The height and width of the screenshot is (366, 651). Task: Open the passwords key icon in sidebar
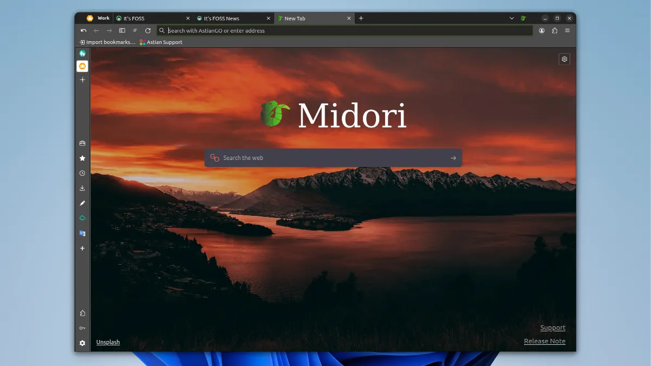pos(82,328)
